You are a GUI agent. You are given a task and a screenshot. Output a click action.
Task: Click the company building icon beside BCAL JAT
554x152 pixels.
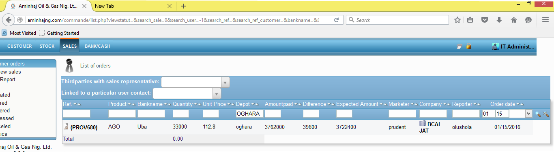click(423, 124)
